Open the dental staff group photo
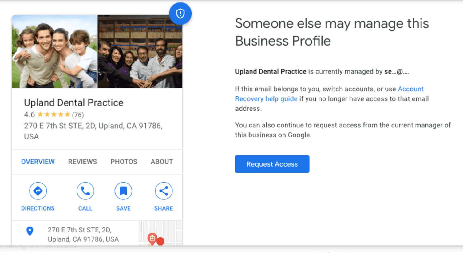Image resolution: width=463 pixels, height=253 pixels. click(x=140, y=51)
